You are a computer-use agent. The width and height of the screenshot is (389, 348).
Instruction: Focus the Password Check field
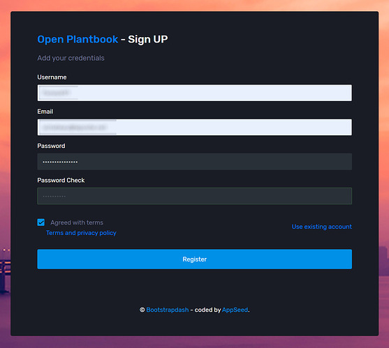pos(194,196)
